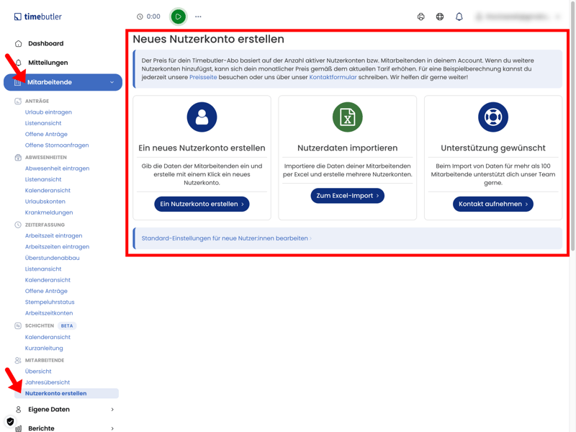Open the Preisseite link in the notice
Screen dimensions: 576x432
tap(203, 77)
